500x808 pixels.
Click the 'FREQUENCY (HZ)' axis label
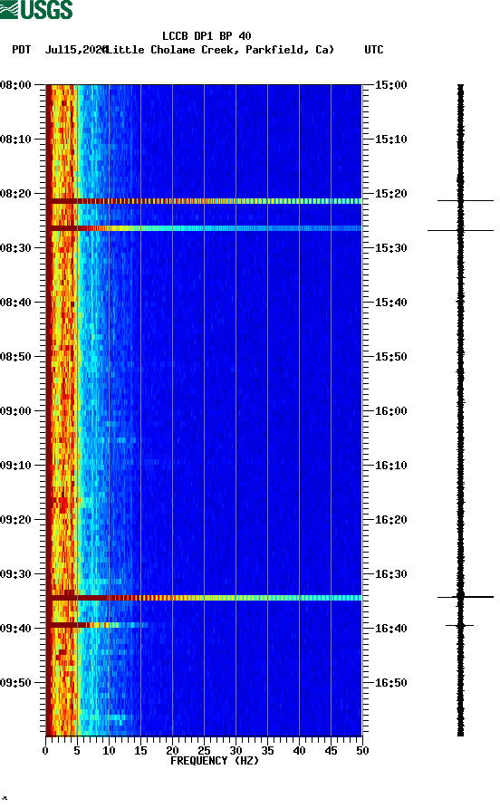[215, 761]
